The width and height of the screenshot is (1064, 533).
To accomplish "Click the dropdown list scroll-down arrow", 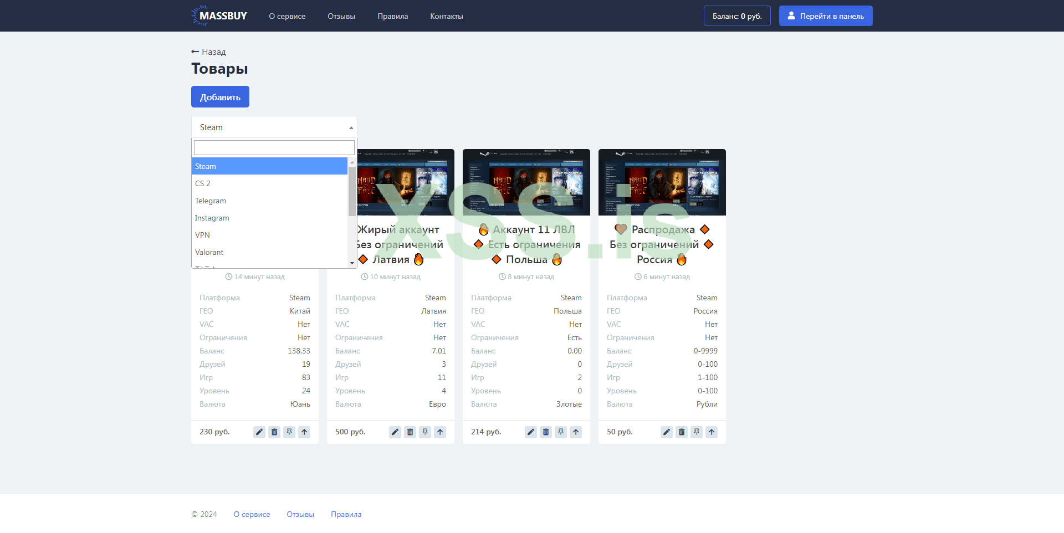I will [x=352, y=264].
